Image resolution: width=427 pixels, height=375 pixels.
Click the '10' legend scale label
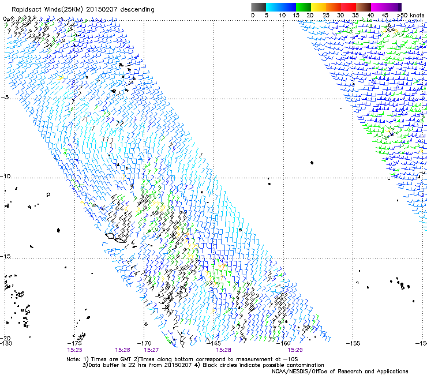pyautogui.click(x=282, y=15)
